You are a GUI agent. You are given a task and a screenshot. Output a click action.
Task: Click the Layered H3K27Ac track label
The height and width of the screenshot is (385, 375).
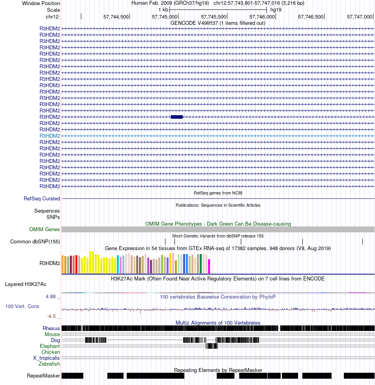point(26,284)
